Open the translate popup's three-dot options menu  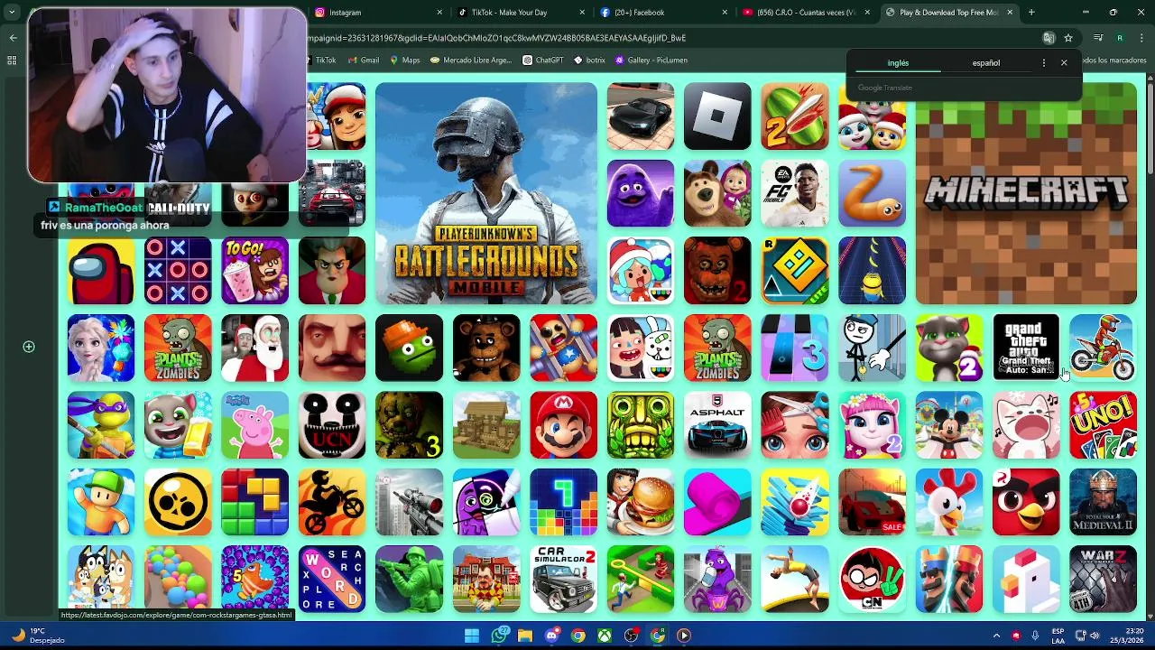point(1044,63)
